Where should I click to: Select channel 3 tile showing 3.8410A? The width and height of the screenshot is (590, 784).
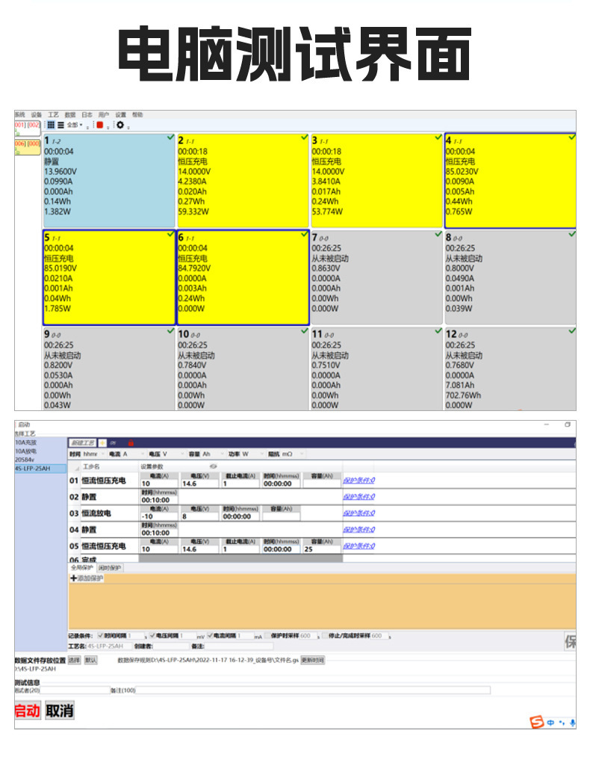[x=376, y=181]
